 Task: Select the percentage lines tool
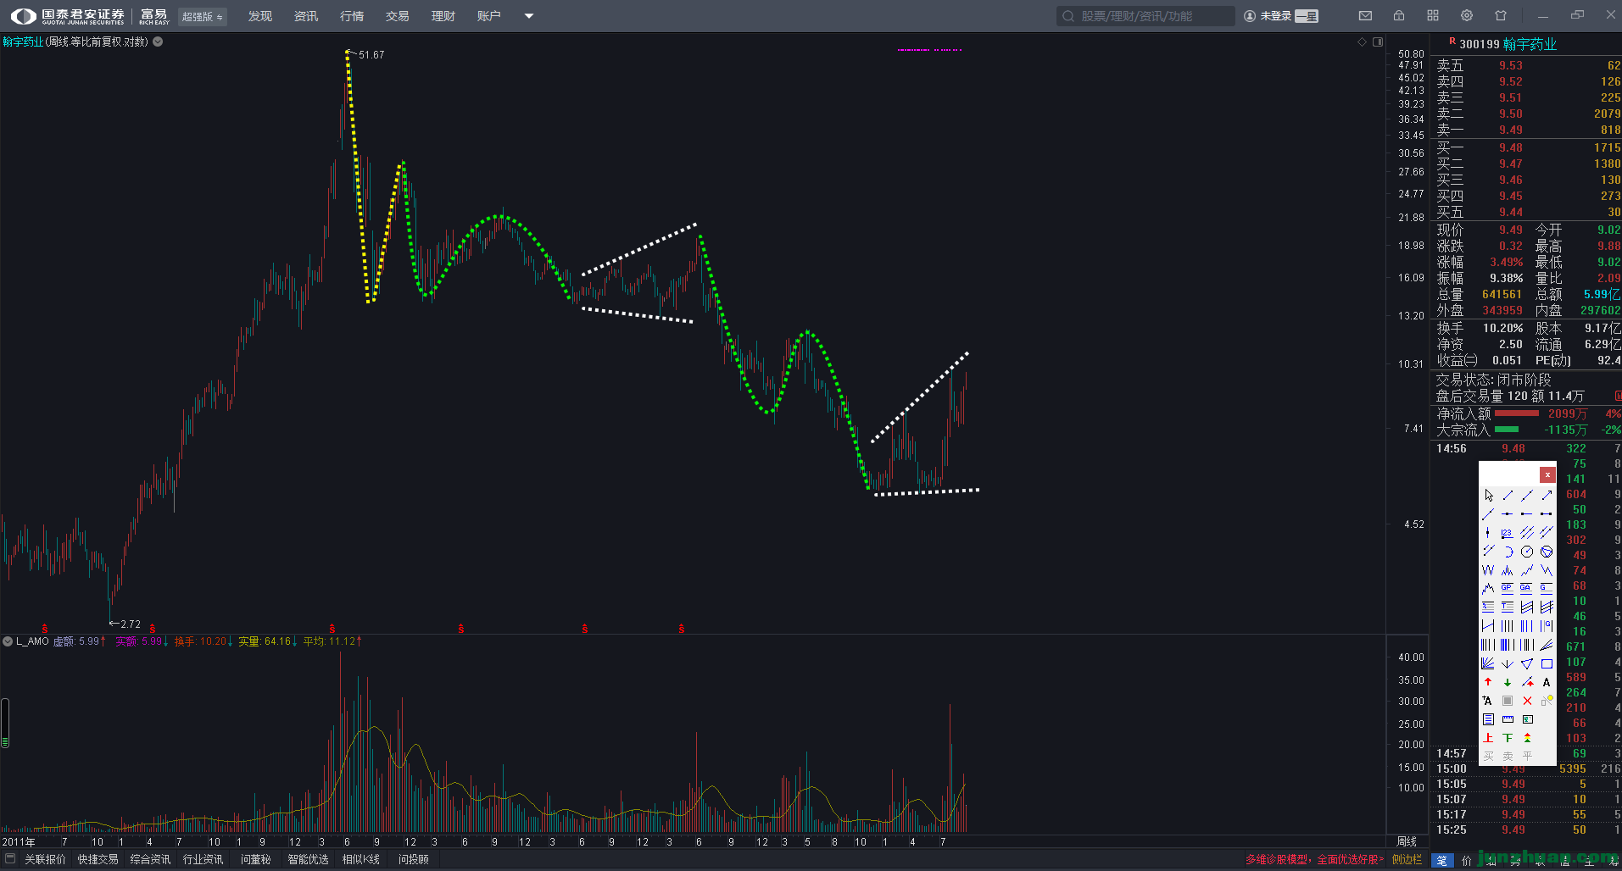pos(1488,607)
